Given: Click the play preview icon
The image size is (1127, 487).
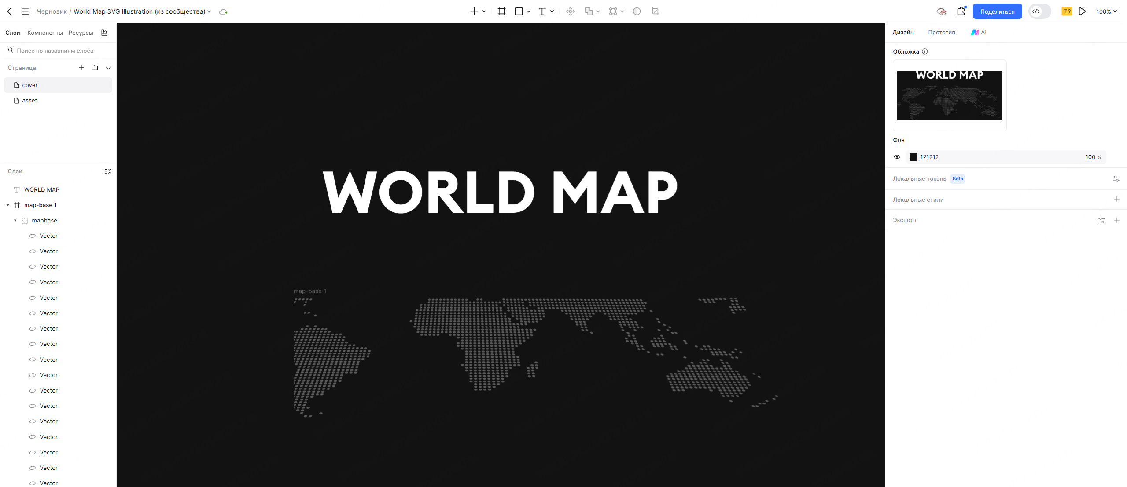Looking at the screenshot, I should tap(1082, 11).
